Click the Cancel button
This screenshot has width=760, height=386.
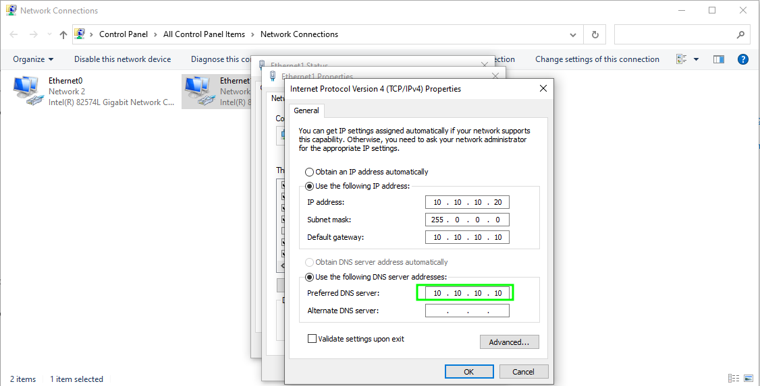coord(524,371)
